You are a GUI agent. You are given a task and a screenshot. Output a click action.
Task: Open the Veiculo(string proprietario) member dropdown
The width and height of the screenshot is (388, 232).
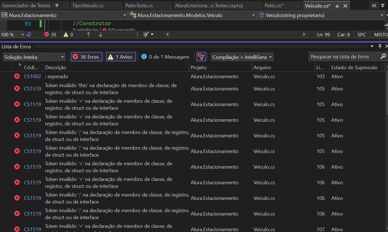[321, 15]
